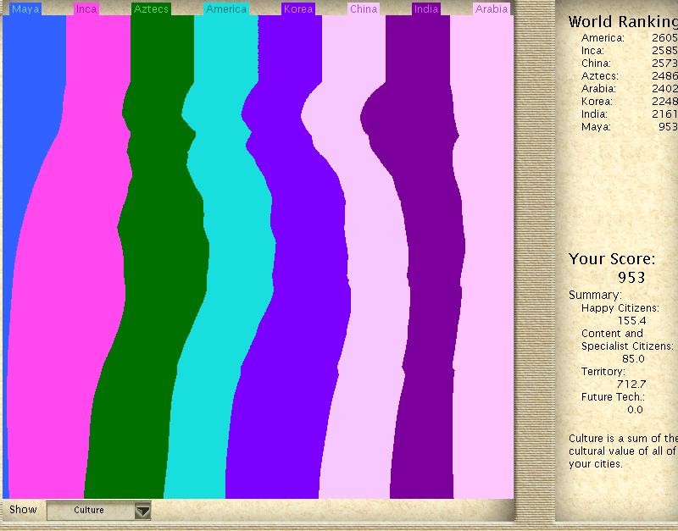This screenshot has height=531, width=678.
Task: Click the Korea label above the graph
Action: (298, 9)
